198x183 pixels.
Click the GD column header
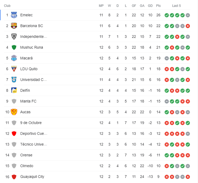point(150,6)
